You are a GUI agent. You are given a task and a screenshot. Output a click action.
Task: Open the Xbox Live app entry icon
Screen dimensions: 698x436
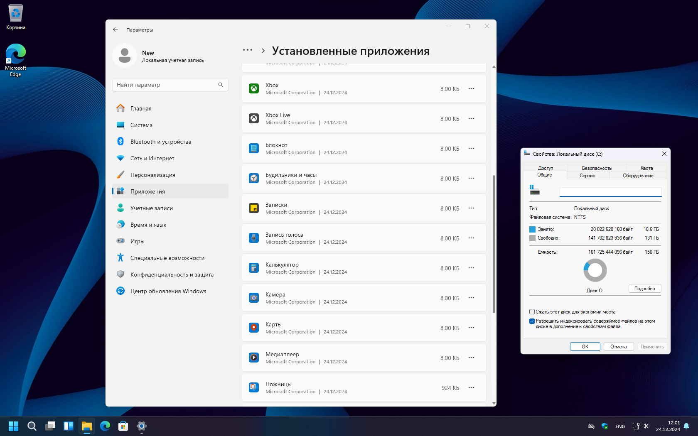[254, 118]
